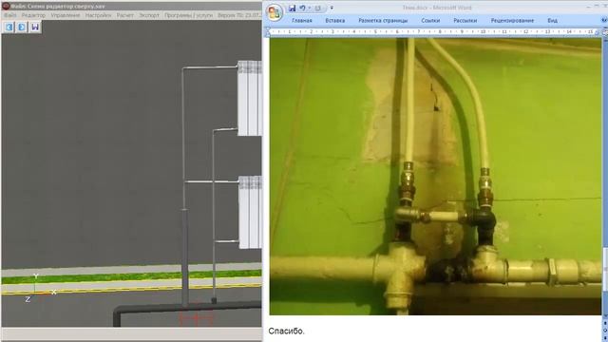The height and width of the screenshot is (342, 608).
Task: Click the Office button in Word
Action: tap(275, 12)
